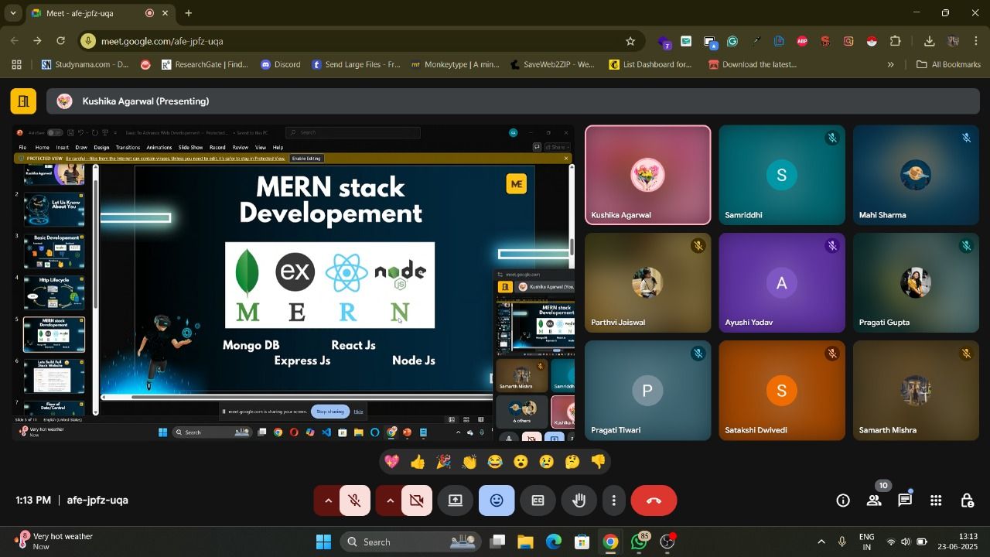Open meeting details info icon
Image resolution: width=990 pixels, height=557 pixels.
tap(843, 501)
